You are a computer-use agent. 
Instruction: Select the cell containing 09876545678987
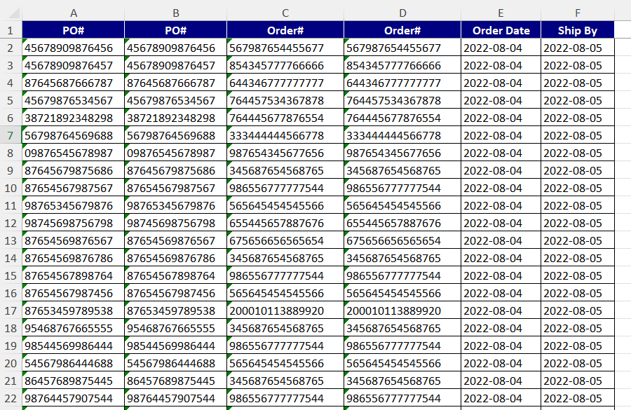click(74, 151)
